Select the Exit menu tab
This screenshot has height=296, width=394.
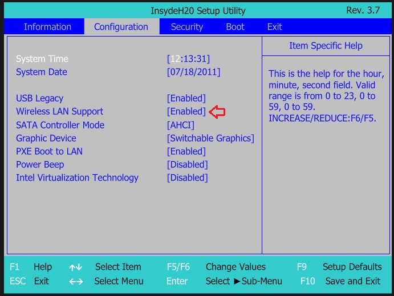(274, 27)
